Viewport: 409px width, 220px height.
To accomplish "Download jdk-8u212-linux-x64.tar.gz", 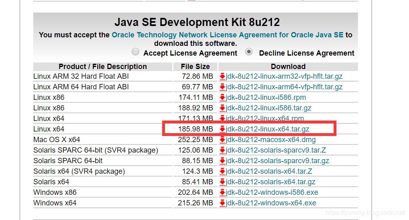I will 268,129.
